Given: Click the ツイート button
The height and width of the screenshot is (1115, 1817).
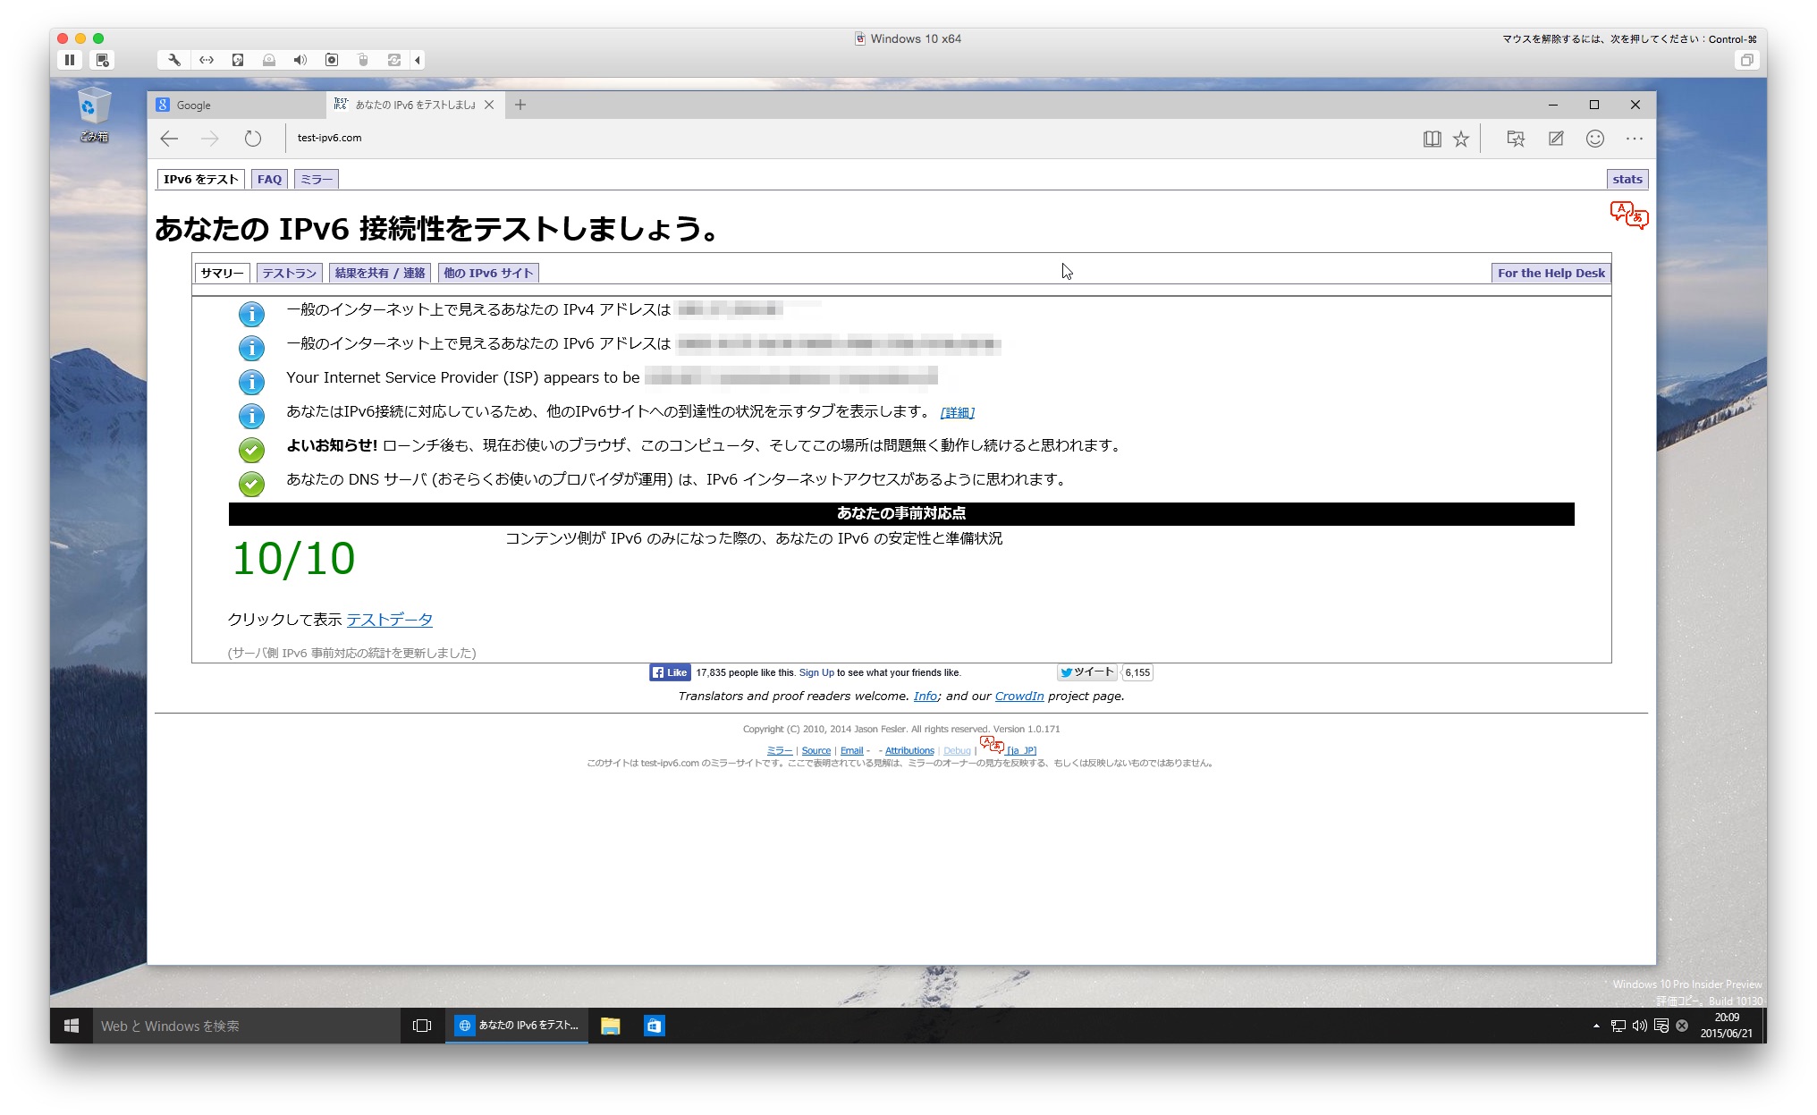Looking at the screenshot, I should [1086, 672].
